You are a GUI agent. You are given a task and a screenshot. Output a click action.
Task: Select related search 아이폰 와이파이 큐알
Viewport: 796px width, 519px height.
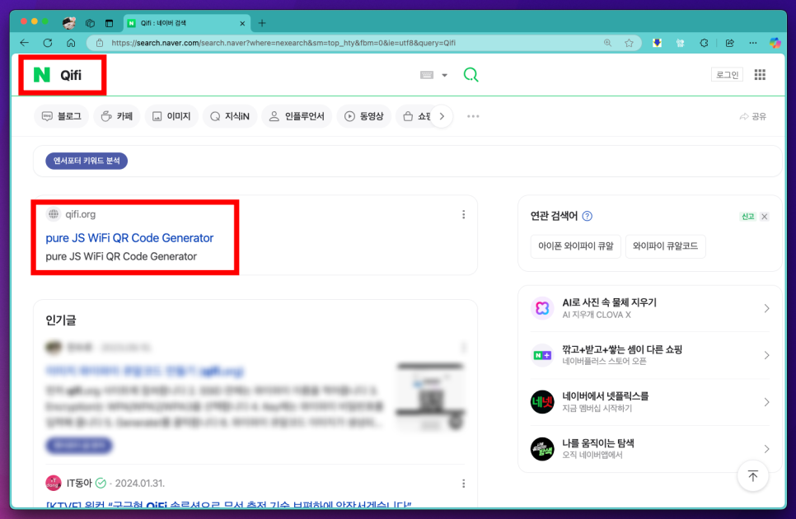[576, 246]
